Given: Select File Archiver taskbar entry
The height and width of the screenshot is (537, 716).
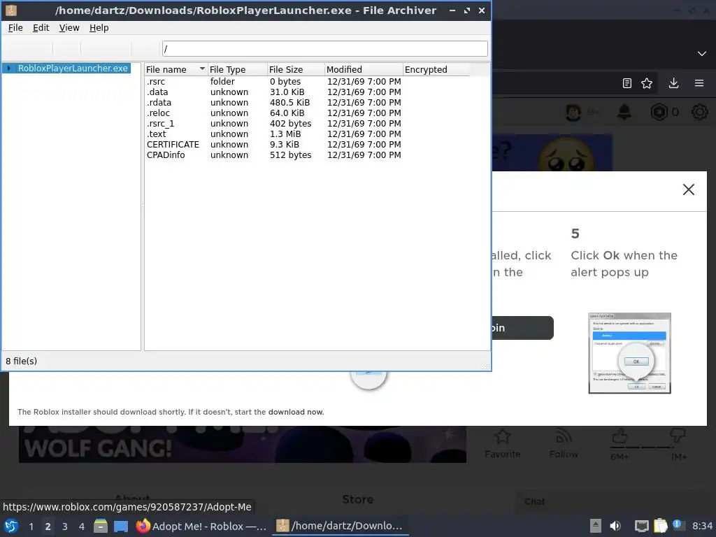Looking at the screenshot, I should [341, 526].
